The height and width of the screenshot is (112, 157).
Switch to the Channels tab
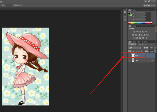134,42
